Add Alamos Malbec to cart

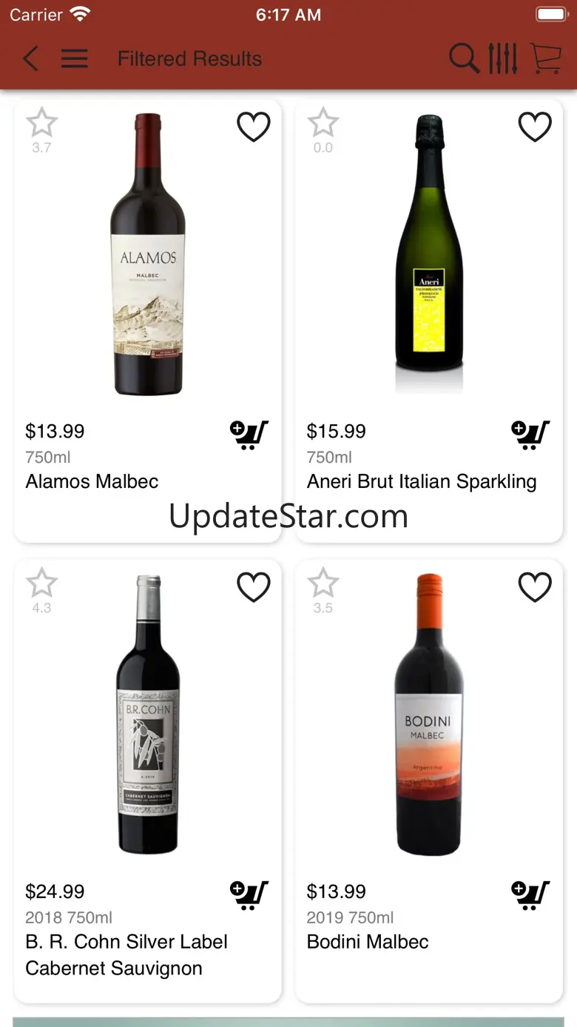(249, 435)
